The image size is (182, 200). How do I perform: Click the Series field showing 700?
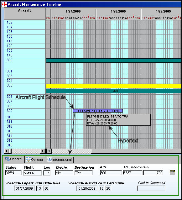coord(153,173)
